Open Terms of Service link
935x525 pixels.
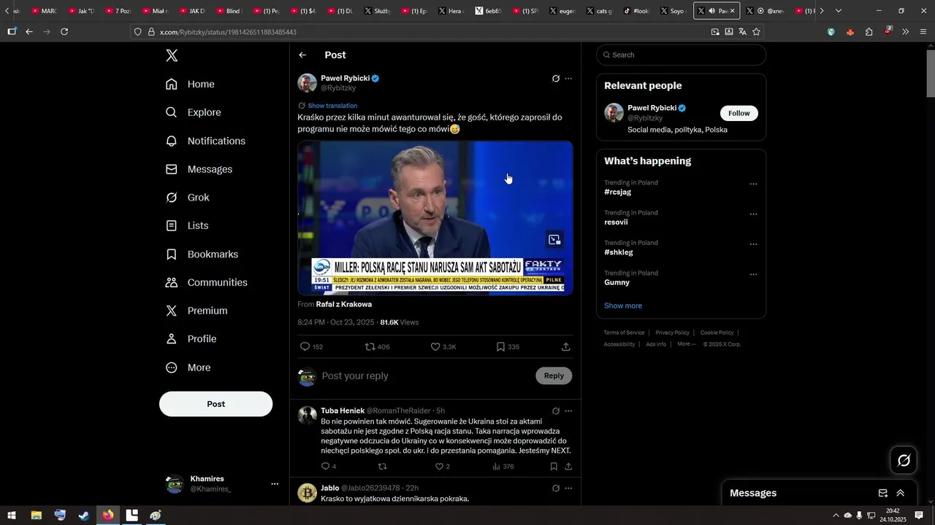click(x=624, y=332)
